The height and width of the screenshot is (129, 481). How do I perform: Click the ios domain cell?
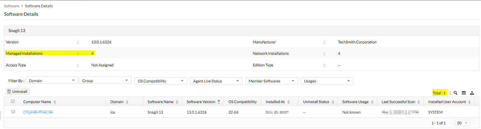(113, 112)
